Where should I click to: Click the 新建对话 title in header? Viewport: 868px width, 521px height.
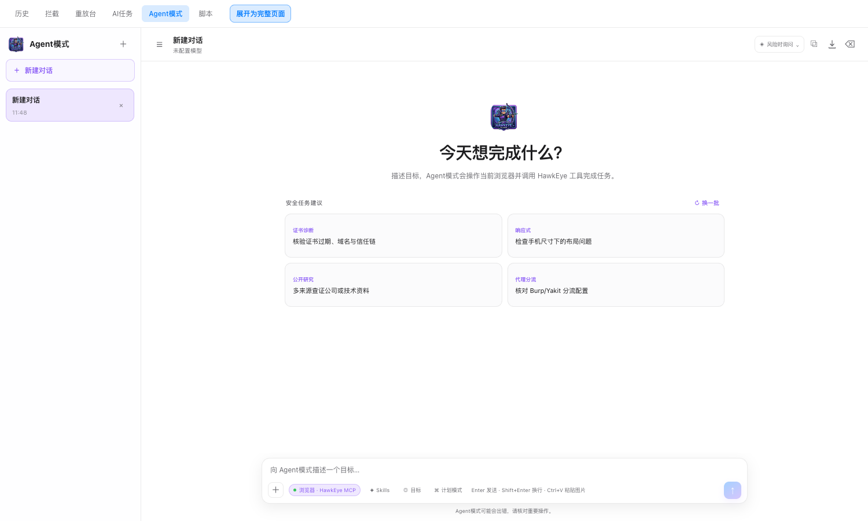(188, 41)
